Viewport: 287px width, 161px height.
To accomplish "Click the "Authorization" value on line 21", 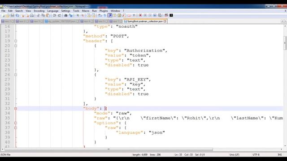I will click(x=144, y=51).
